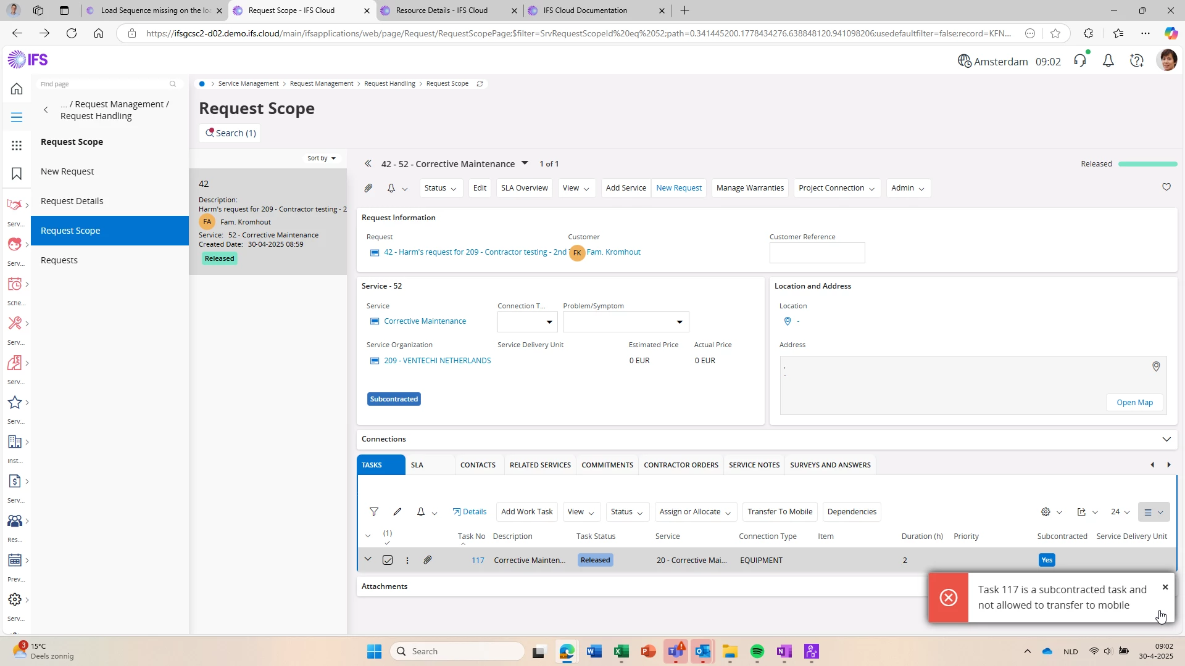Image resolution: width=1185 pixels, height=666 pixels.
Task: Open attachments paperclip for task 117
Action: click(x=428, y=561)
